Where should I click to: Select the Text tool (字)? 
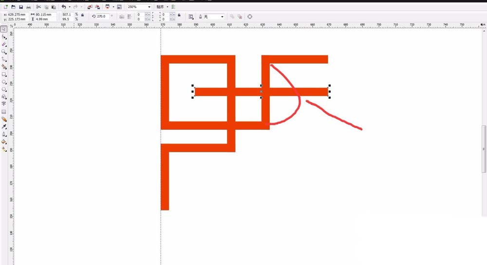tap(4, 104)
